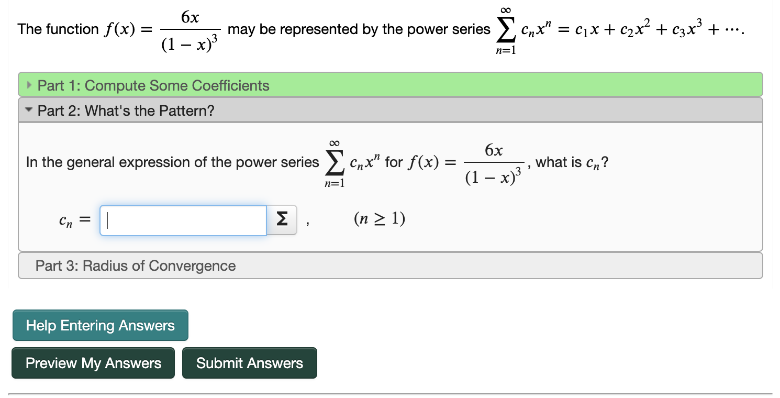
Task: Click the Submit Answers control
Action: click(x=250, y=363)
